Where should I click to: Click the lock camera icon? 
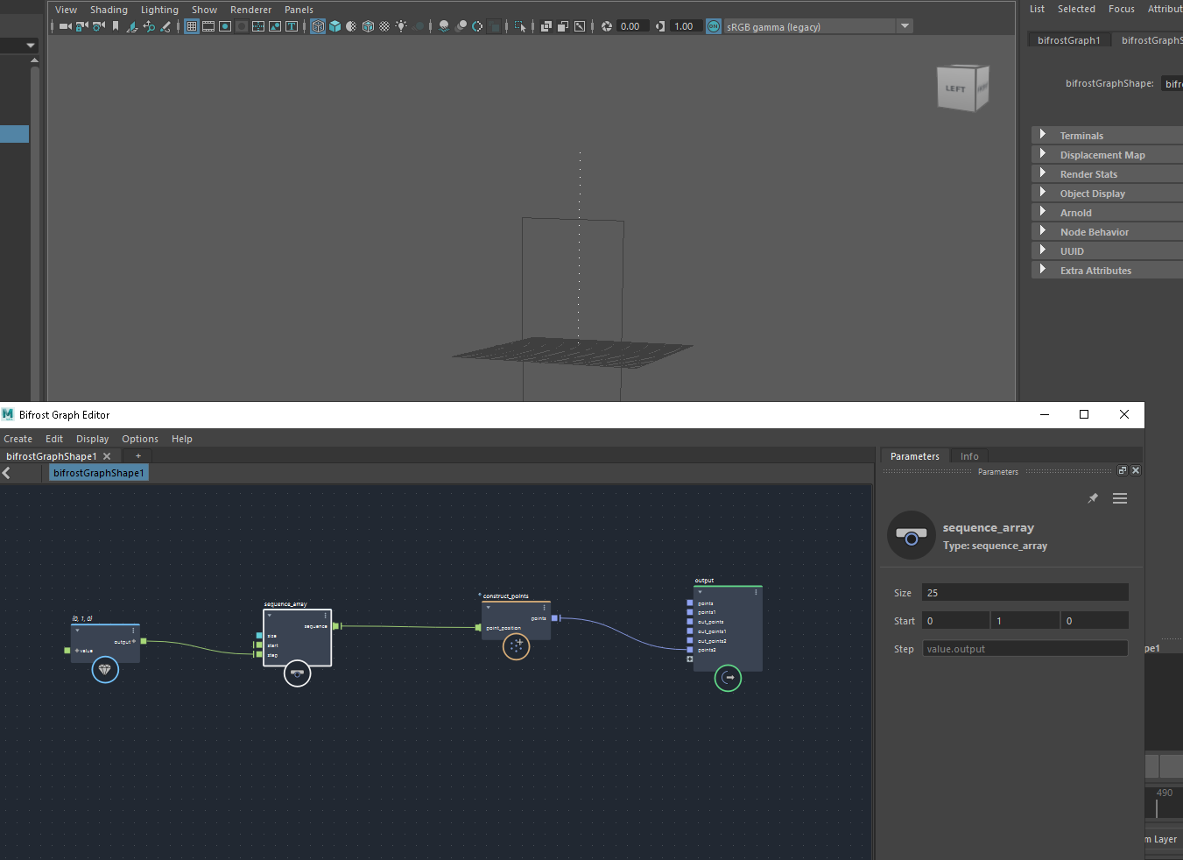81,26
